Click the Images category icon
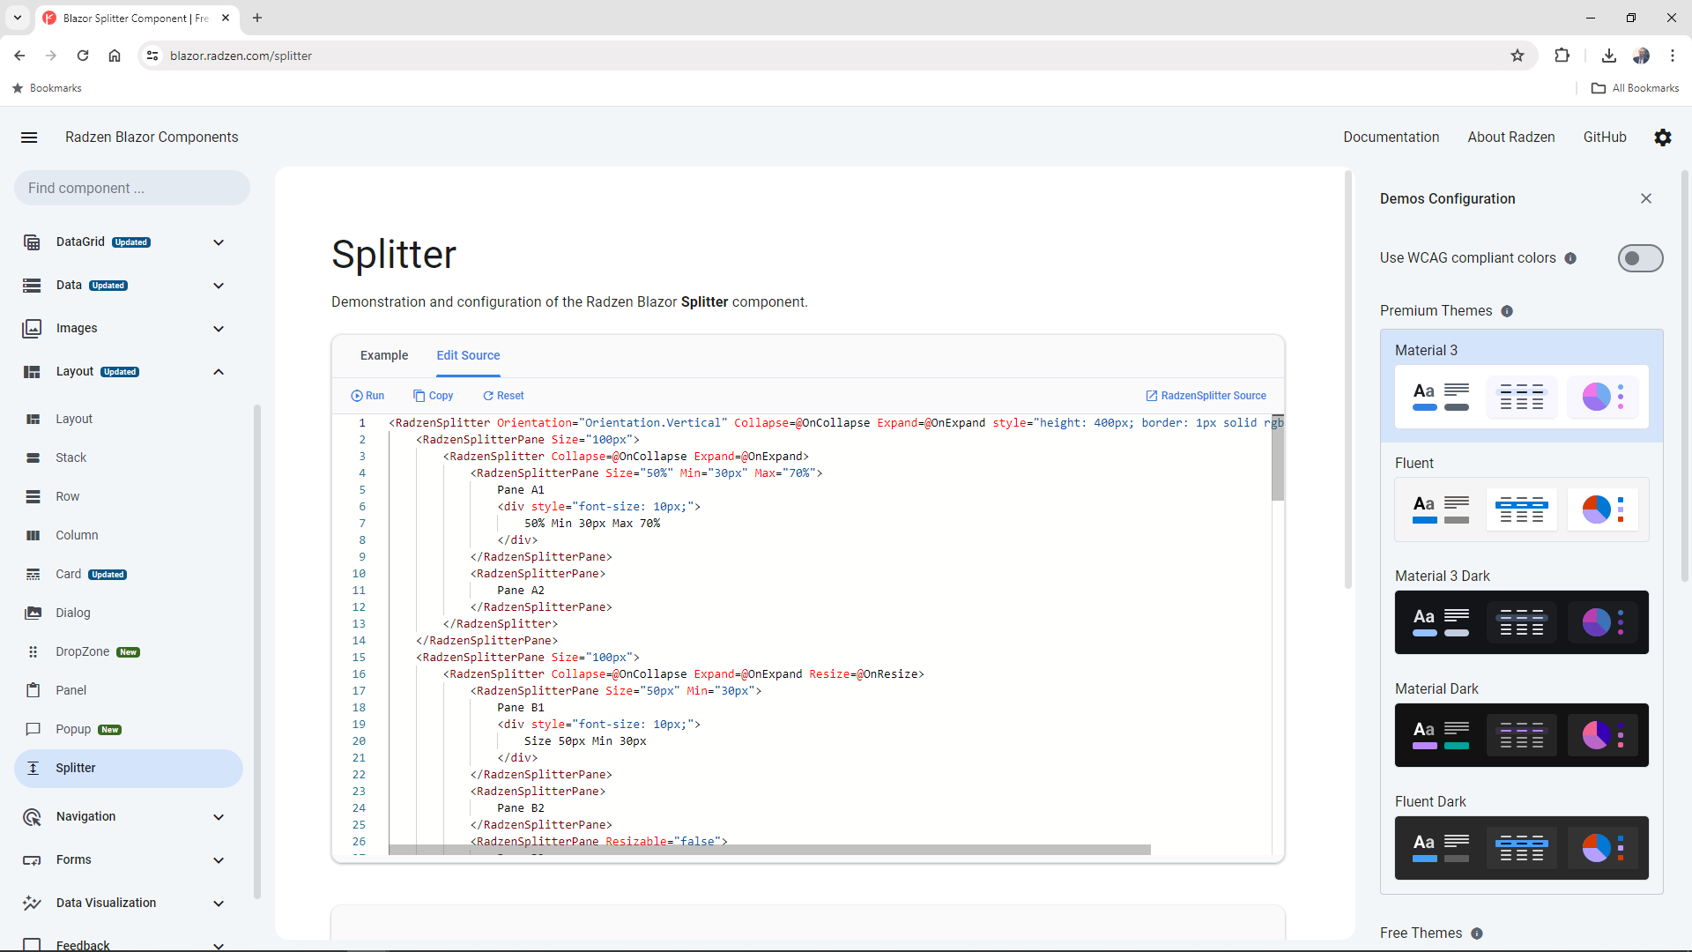This screenshot has width=1692, height=952. [x=32, y=329]
